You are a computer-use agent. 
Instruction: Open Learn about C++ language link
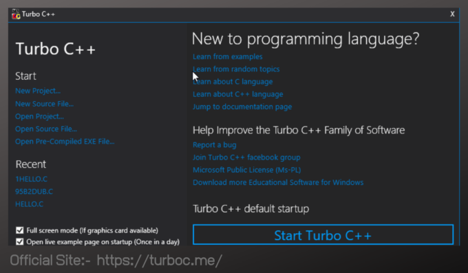(x=238, y=94)
